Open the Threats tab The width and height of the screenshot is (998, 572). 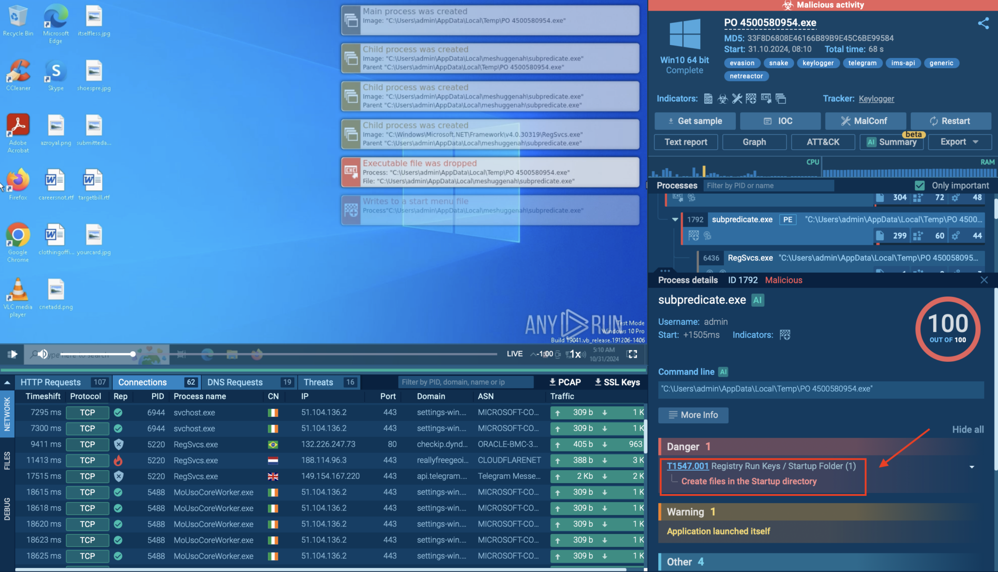pyautogui.click(x=319, y=382)
